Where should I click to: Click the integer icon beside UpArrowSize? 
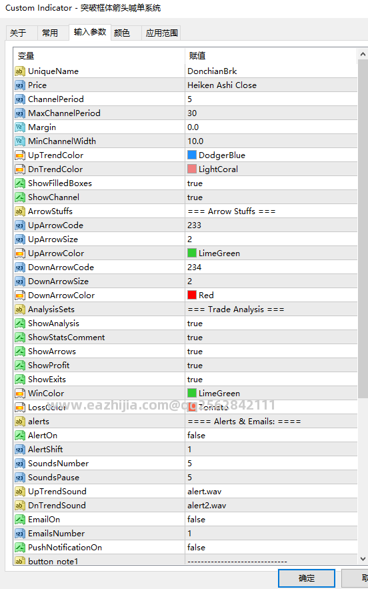20,239
